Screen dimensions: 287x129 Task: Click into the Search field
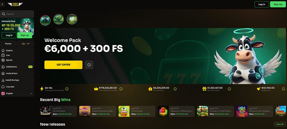click(x=17, y=14)
